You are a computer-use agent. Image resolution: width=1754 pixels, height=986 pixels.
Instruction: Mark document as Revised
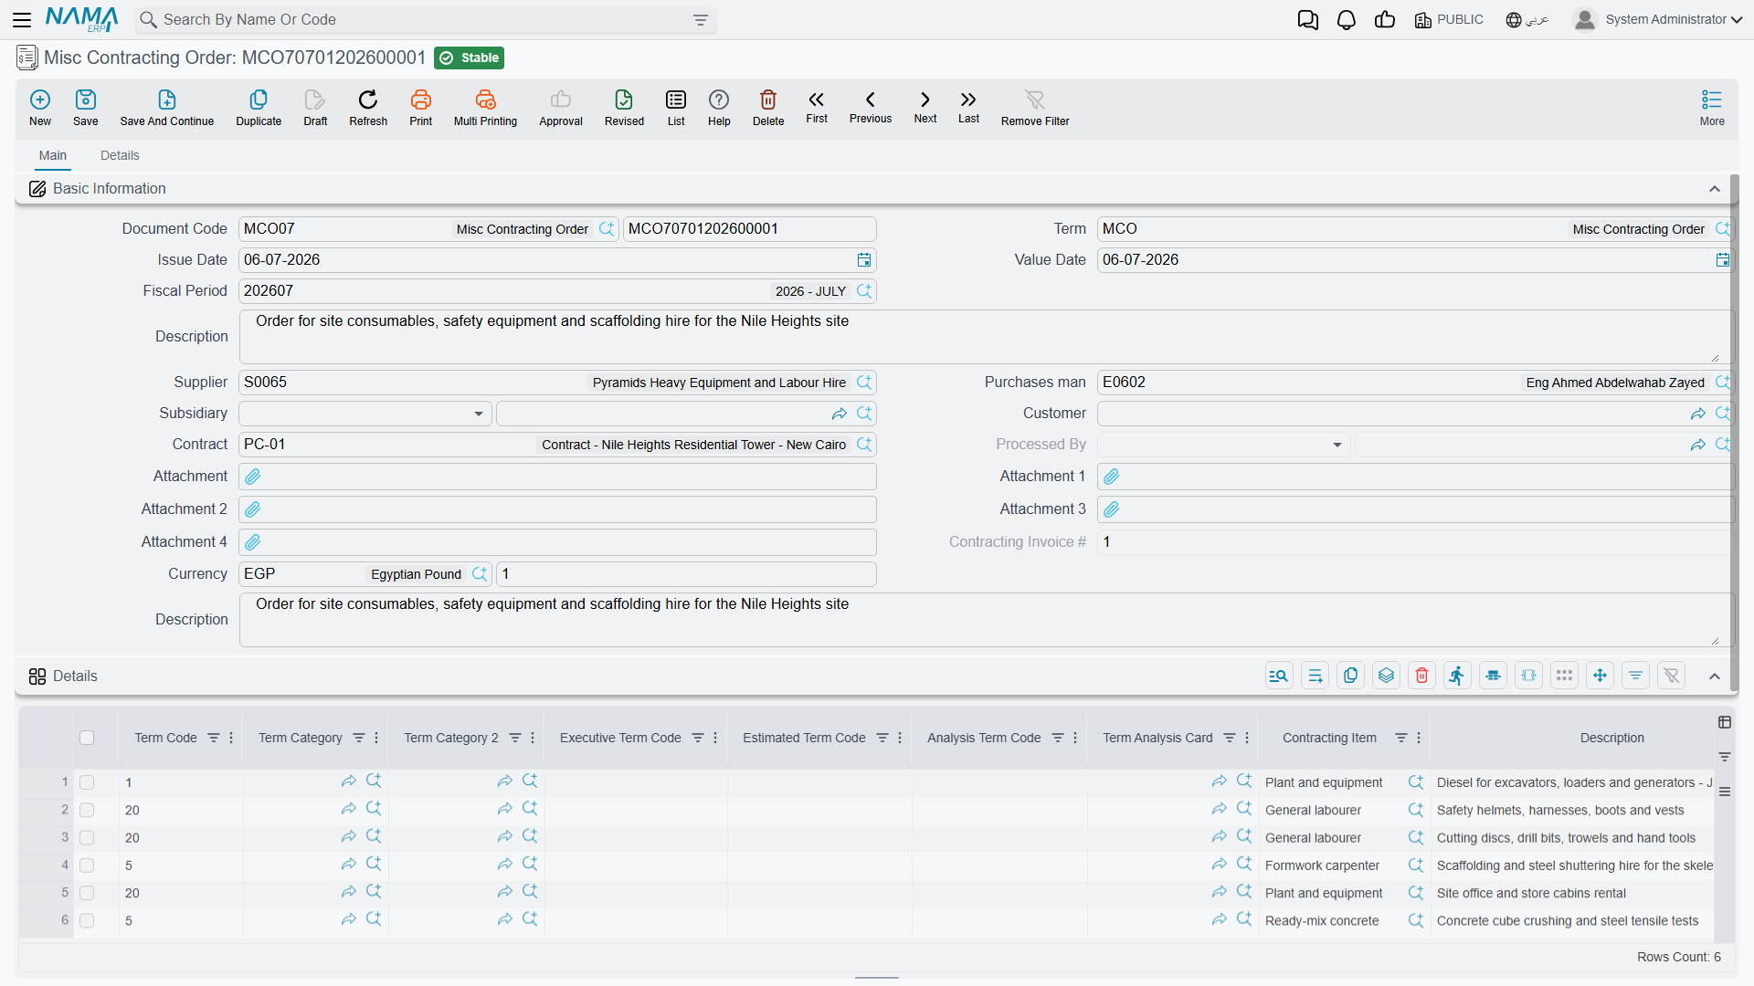click(624, 107)
